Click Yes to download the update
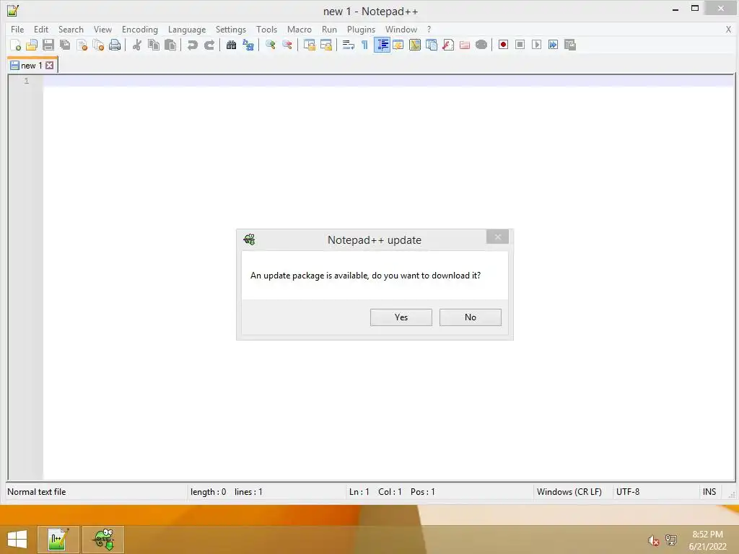 (x=401, y=317)
